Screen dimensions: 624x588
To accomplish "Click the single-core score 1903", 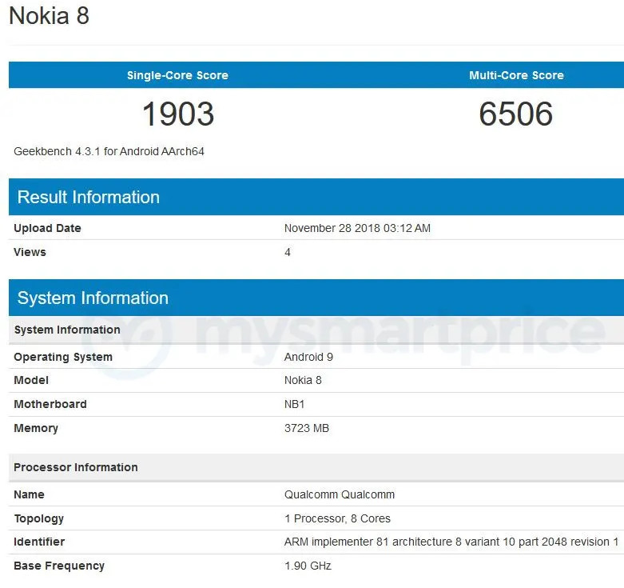I will tap(178, 114).
